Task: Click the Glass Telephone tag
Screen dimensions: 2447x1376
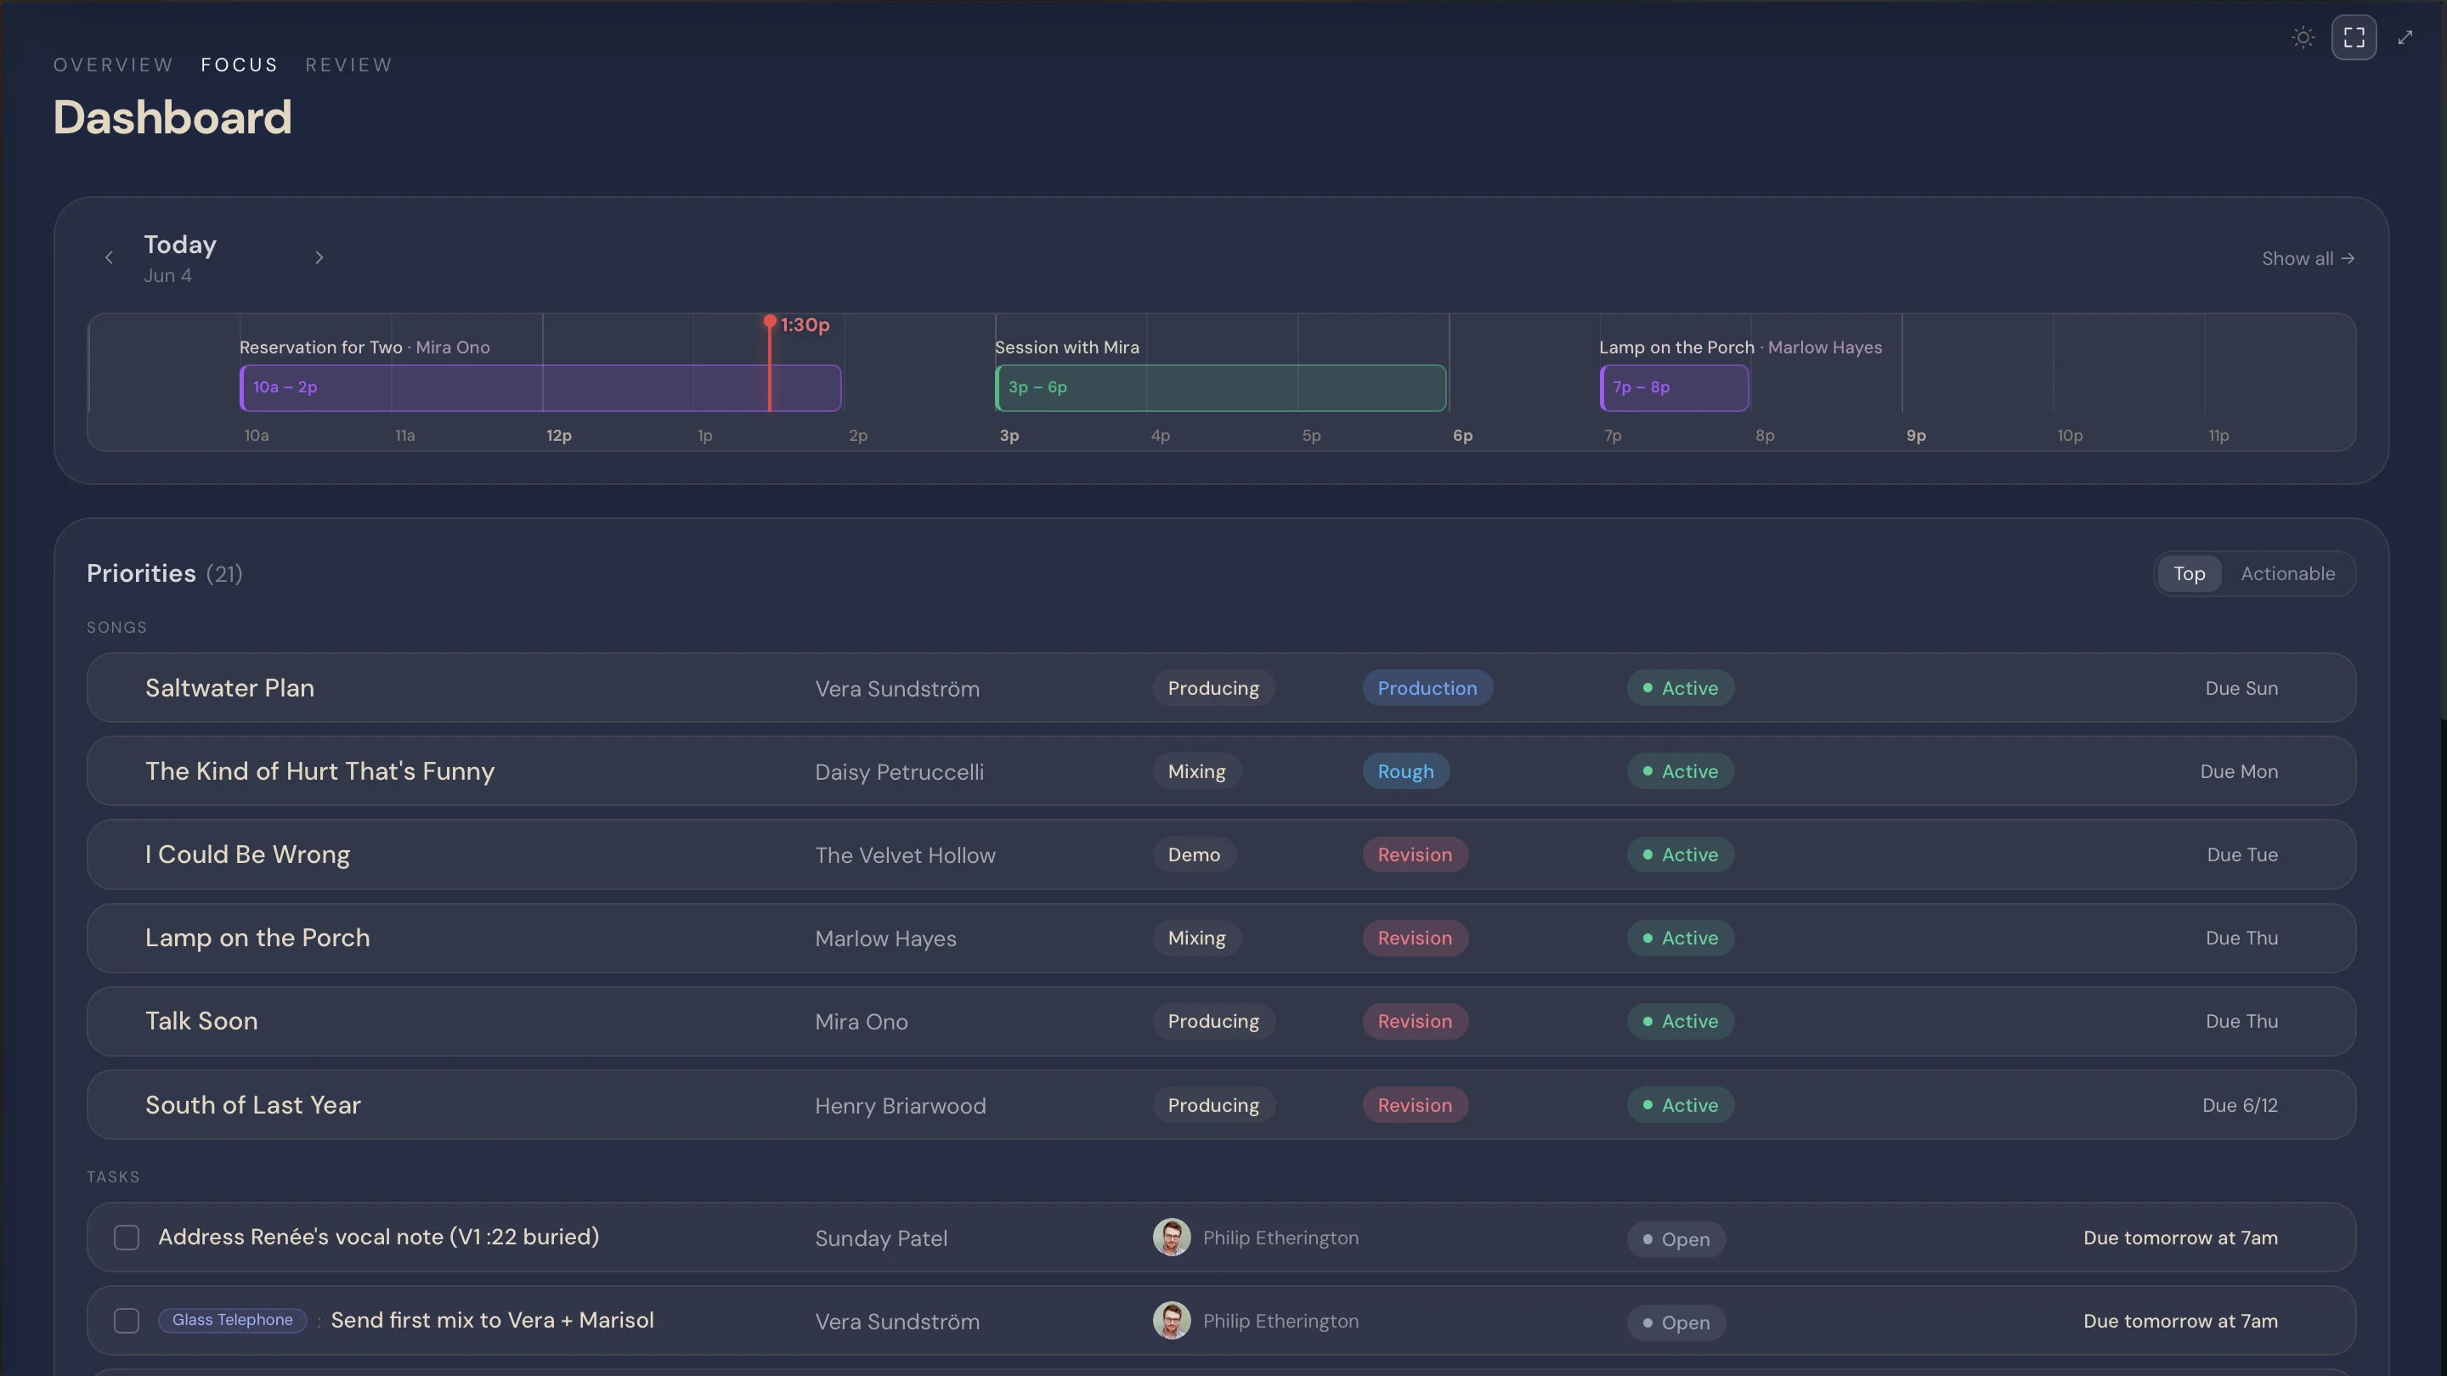Action: coord(232,1320)
